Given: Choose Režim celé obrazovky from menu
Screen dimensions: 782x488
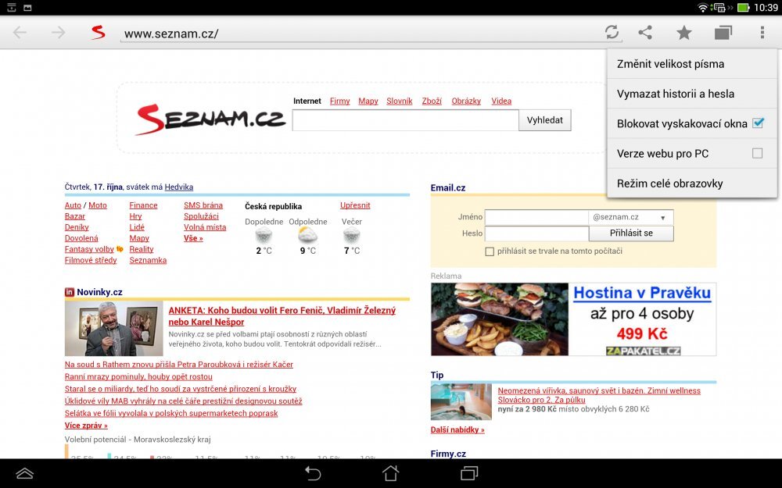Looking at the screenshot, I should tap(669, 183).
